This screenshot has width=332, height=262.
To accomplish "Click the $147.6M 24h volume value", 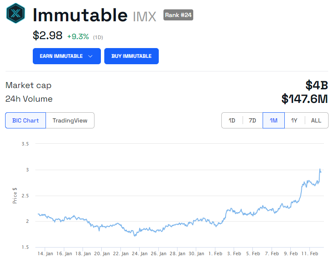I will (304, 99).
